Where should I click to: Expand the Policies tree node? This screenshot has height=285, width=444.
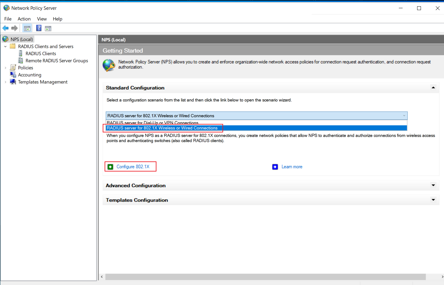5,68
